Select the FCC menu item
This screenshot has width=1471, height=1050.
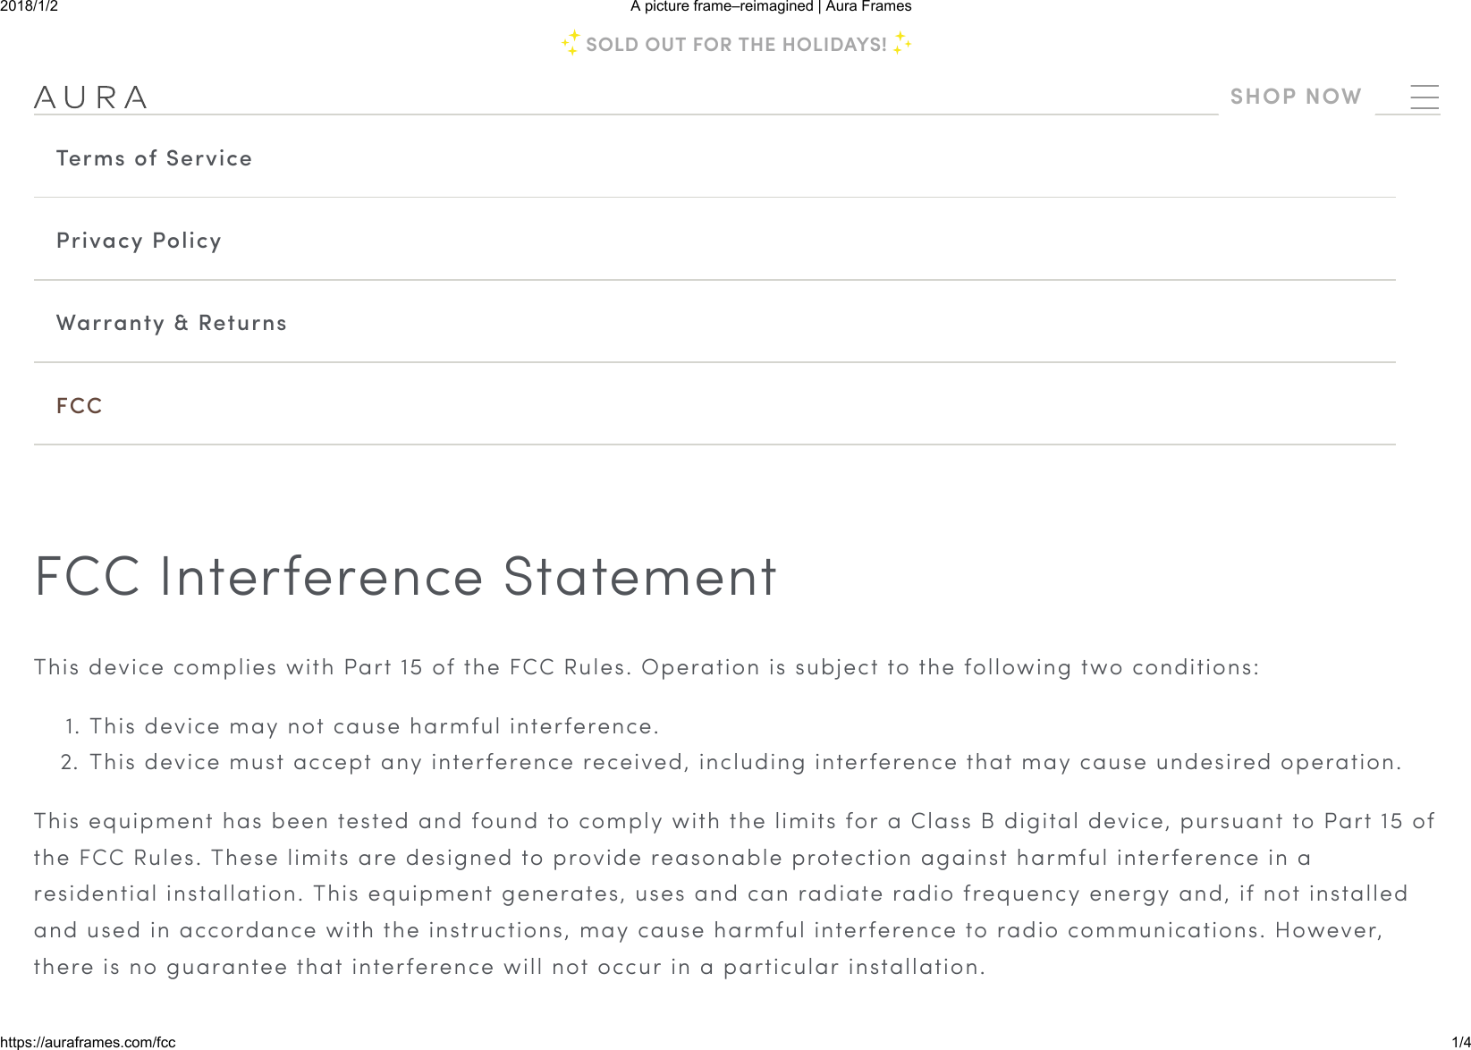(x=80, y=405)
